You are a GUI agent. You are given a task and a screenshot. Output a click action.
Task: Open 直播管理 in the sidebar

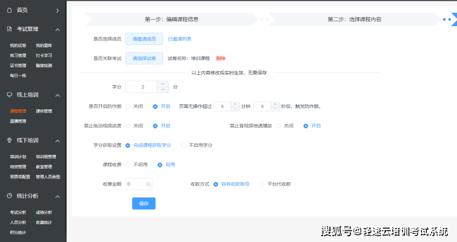[x=18, y=121]
